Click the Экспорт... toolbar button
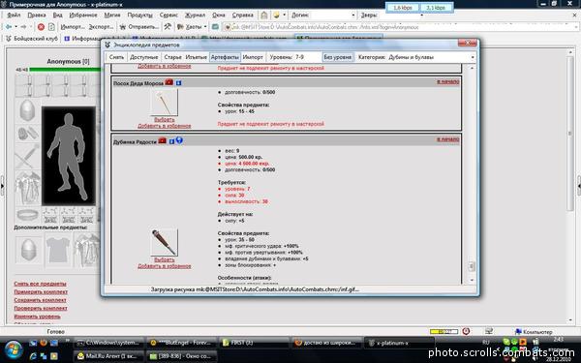Screen dimensions: 581x363 [x=101, y=27]
